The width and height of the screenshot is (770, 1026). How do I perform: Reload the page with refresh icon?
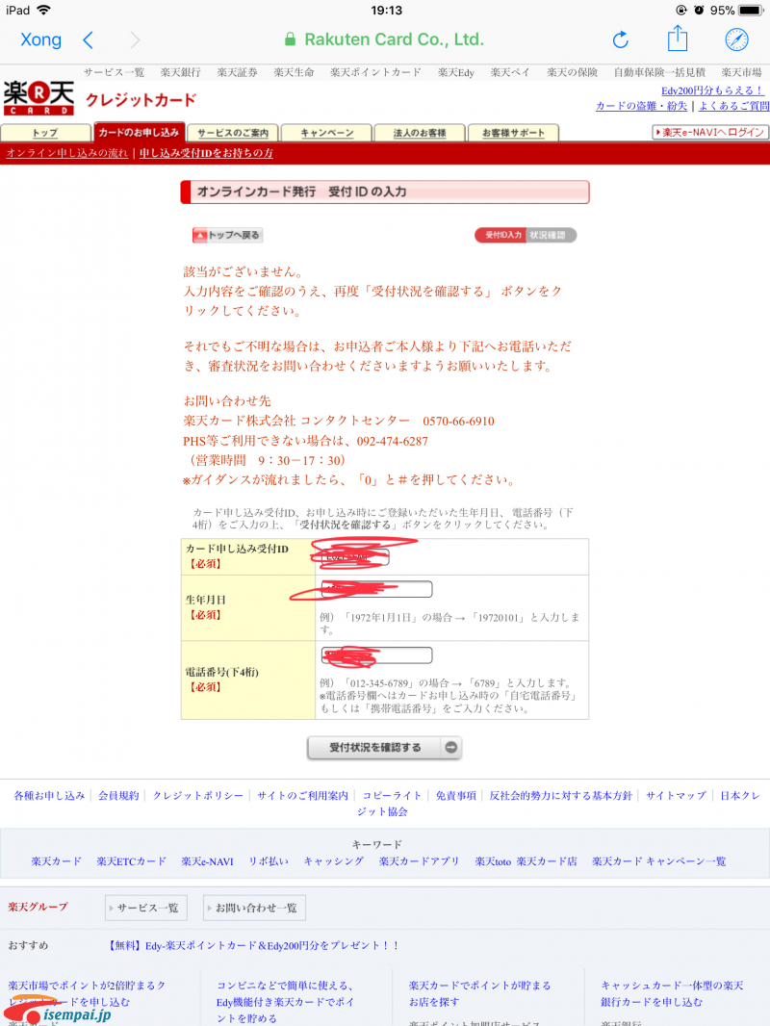pyautogui.click(x=620, y=39)
